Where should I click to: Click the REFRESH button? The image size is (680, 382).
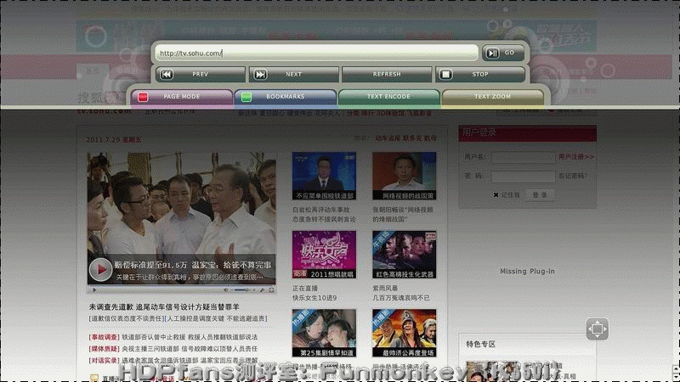click(x=387, y=75)
